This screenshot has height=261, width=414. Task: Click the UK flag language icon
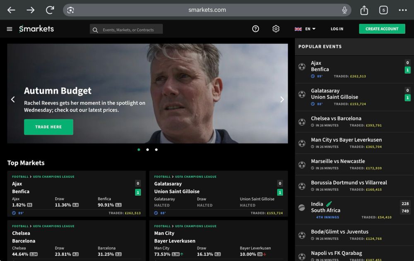298,29
